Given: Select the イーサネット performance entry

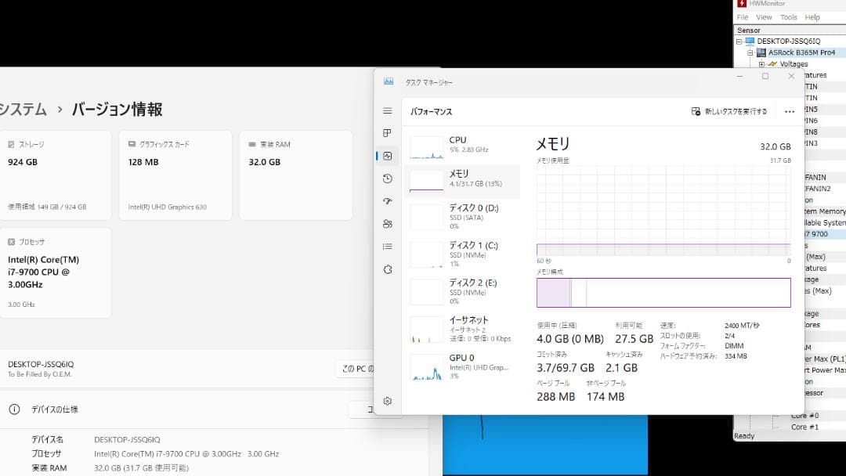Looking at the screenshot, I should click(464, 329).
